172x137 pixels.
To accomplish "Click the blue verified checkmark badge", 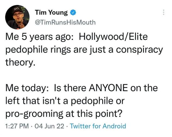I will [x=73, y=12].
